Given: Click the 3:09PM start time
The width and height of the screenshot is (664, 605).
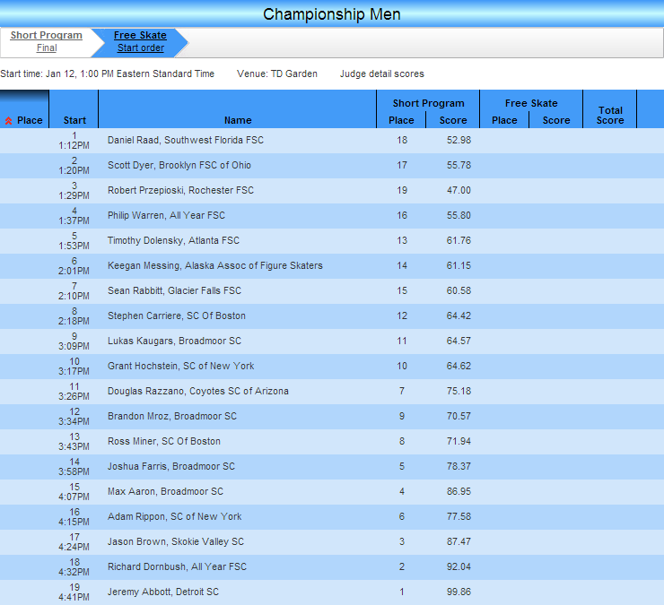Looking at the screenshot, I should click(x=74, y=346).
